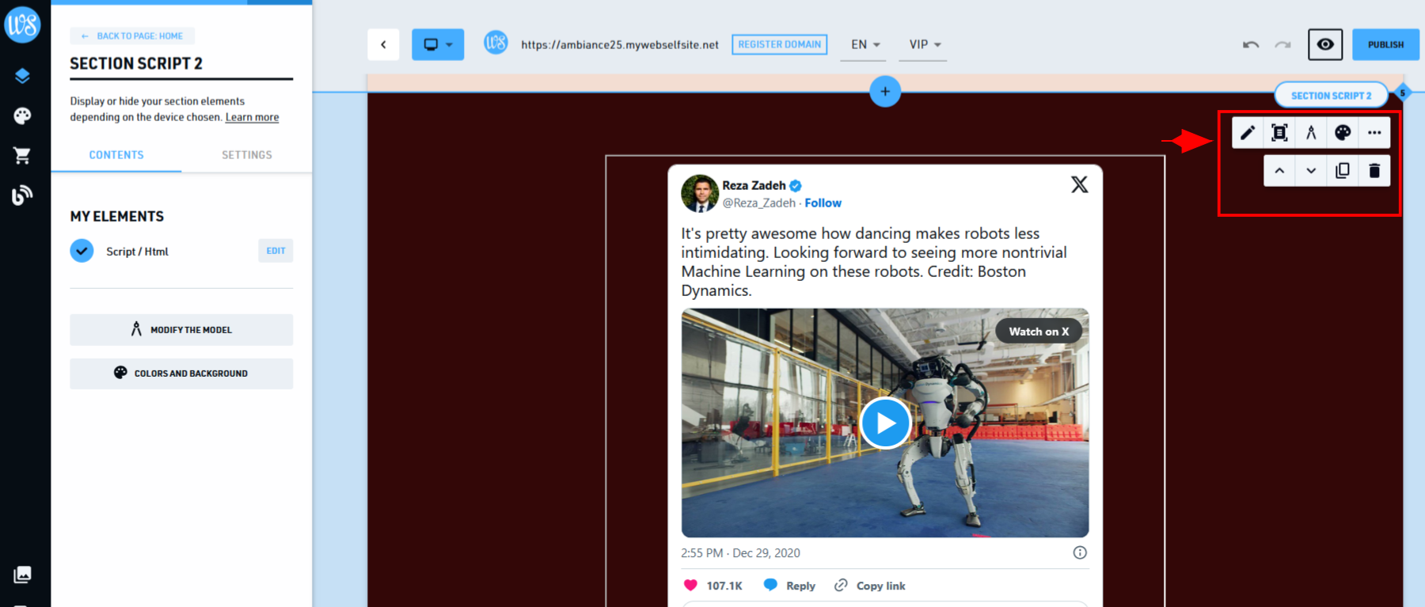The width and height of the screenshot is (1425, 607).
Task: Open the blog feed icon in left sidebar
Action: click(22, 195)
